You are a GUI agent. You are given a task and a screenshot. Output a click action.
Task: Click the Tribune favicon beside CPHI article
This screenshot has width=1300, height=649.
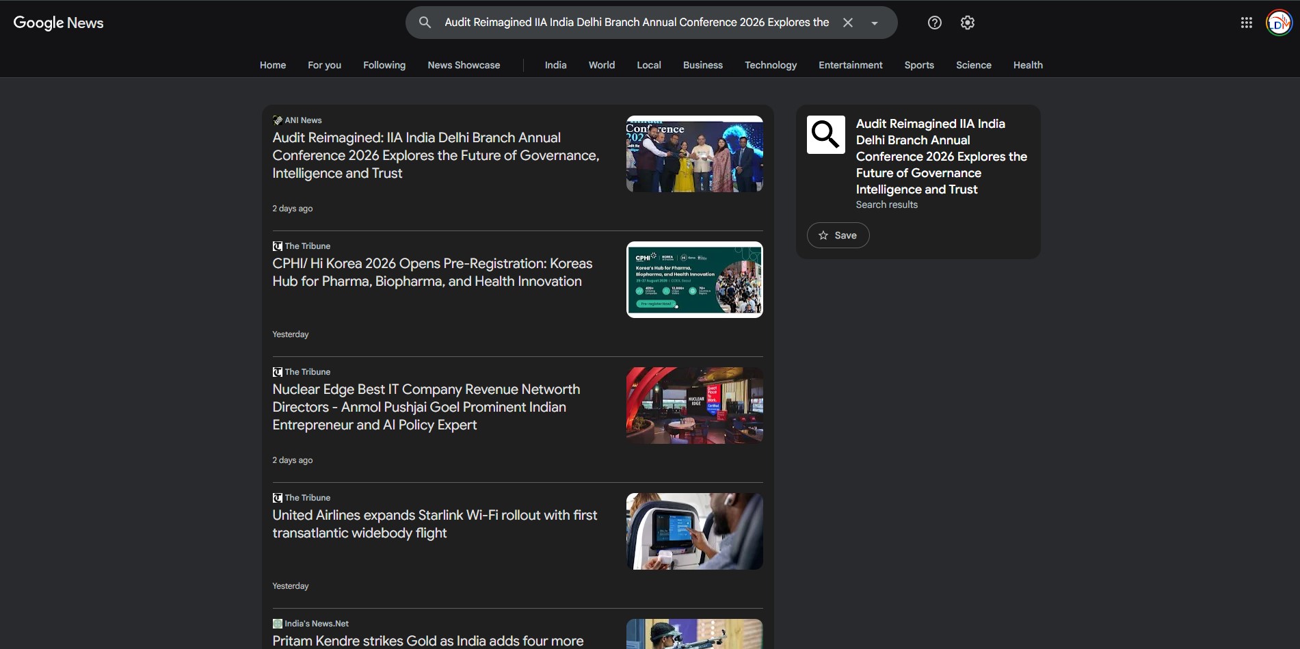(277, 246)
